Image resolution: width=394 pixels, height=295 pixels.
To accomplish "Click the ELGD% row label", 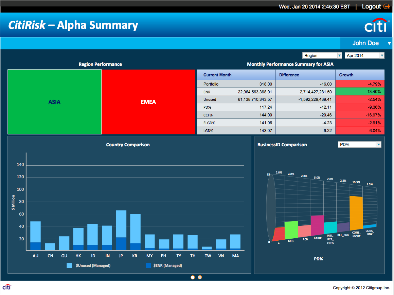I will pos(209,123).
